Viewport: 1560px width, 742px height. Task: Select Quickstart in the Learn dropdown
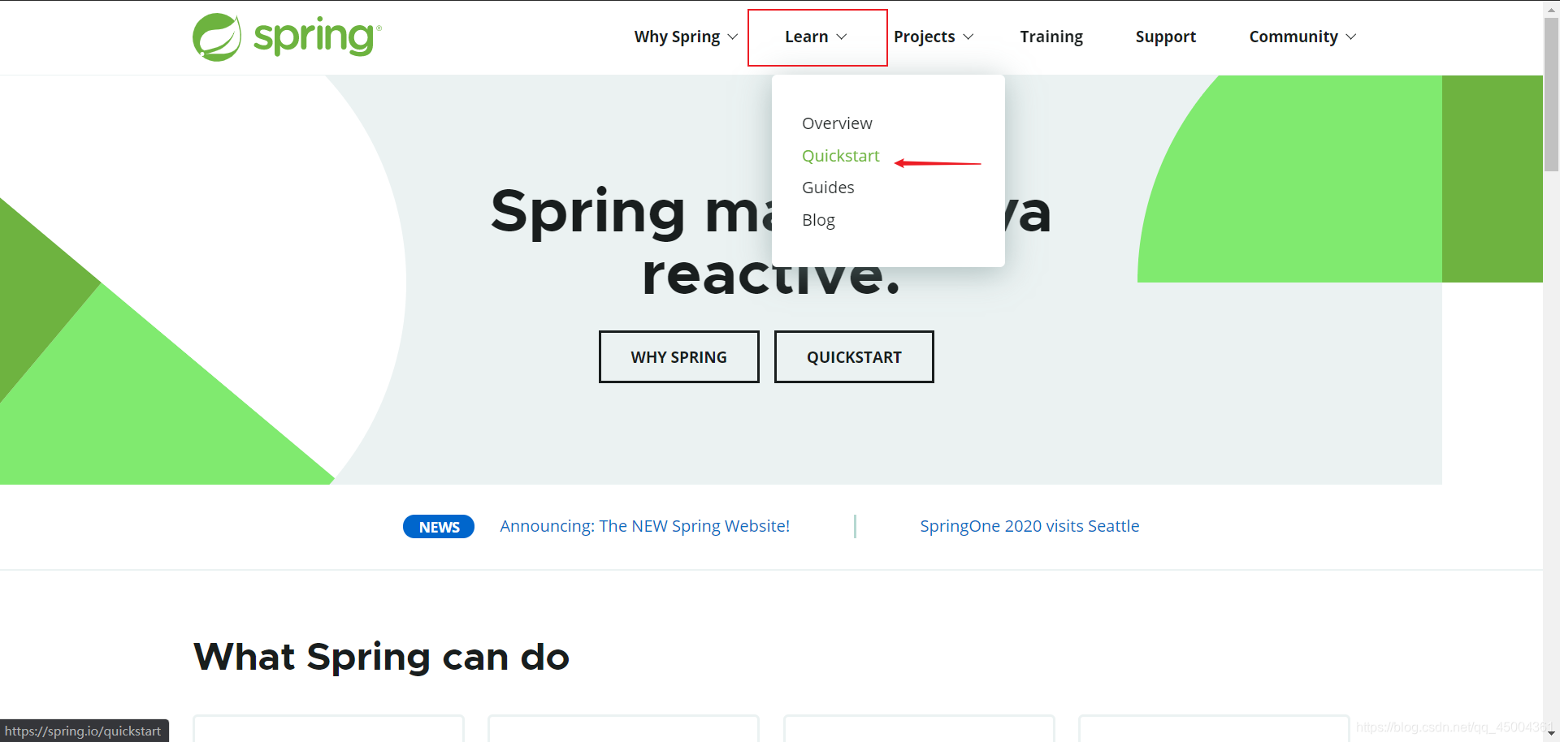840,156
